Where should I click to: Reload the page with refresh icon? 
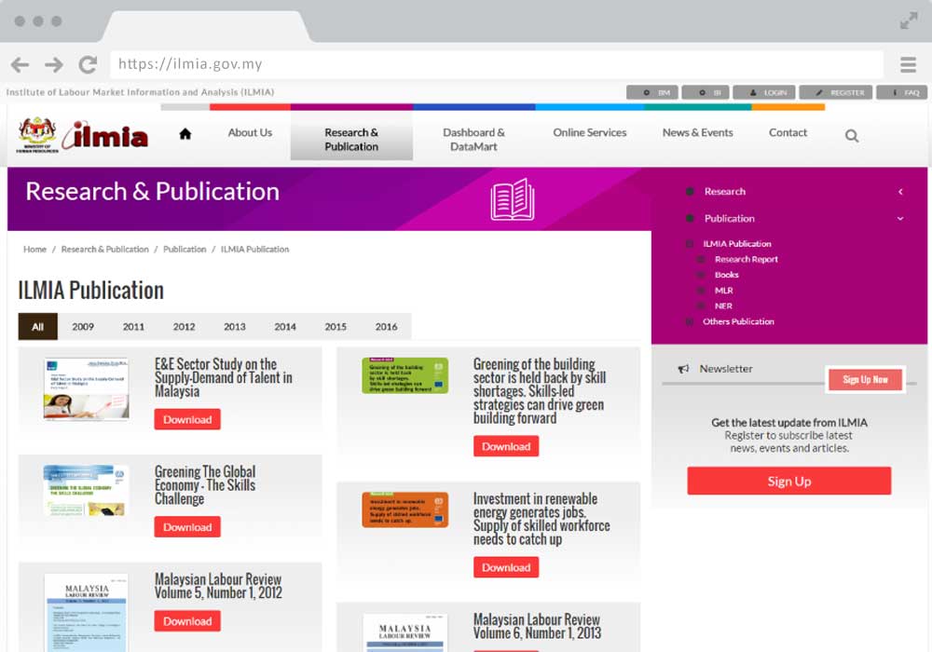coord(88,64)
